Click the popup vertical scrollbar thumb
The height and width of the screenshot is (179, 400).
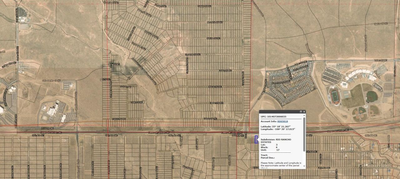tap(304, 134)
